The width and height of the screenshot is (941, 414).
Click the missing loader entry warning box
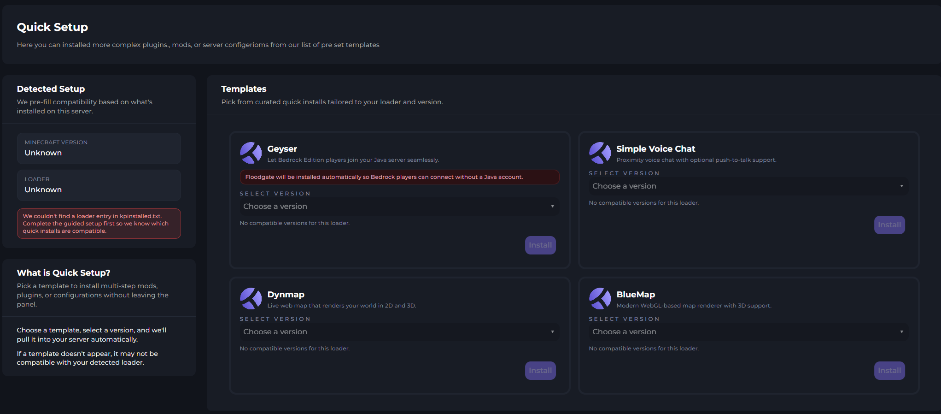coord(99,224)
